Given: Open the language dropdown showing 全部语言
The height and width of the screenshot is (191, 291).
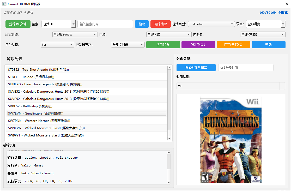Looking at the screenshot, I should click(265, 24).
